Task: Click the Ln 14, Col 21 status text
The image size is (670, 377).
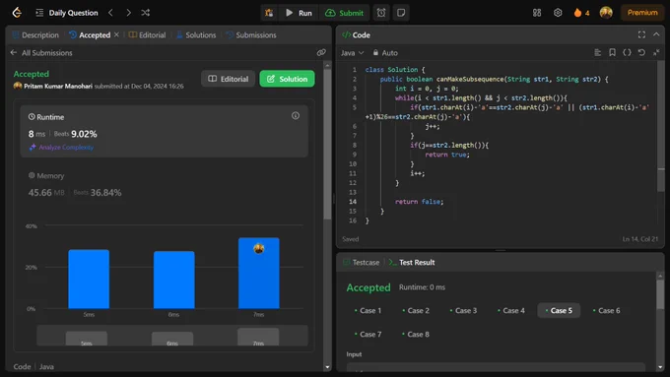Action: click(640, 239)
